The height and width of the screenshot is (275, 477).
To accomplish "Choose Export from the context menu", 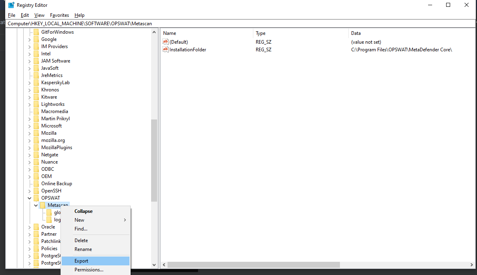I will (95, 261).
